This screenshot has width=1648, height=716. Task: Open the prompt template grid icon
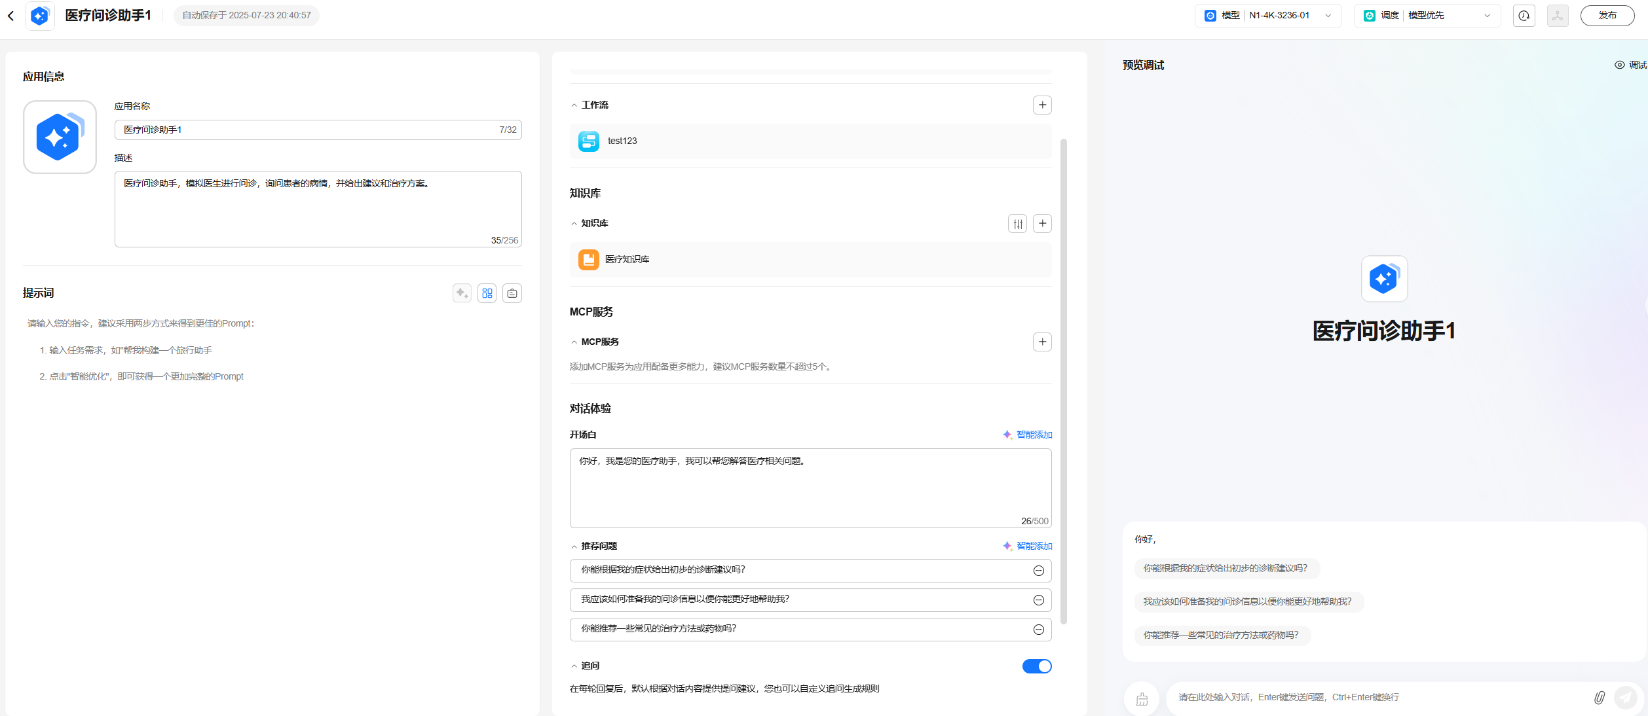[x=487, y=293]
